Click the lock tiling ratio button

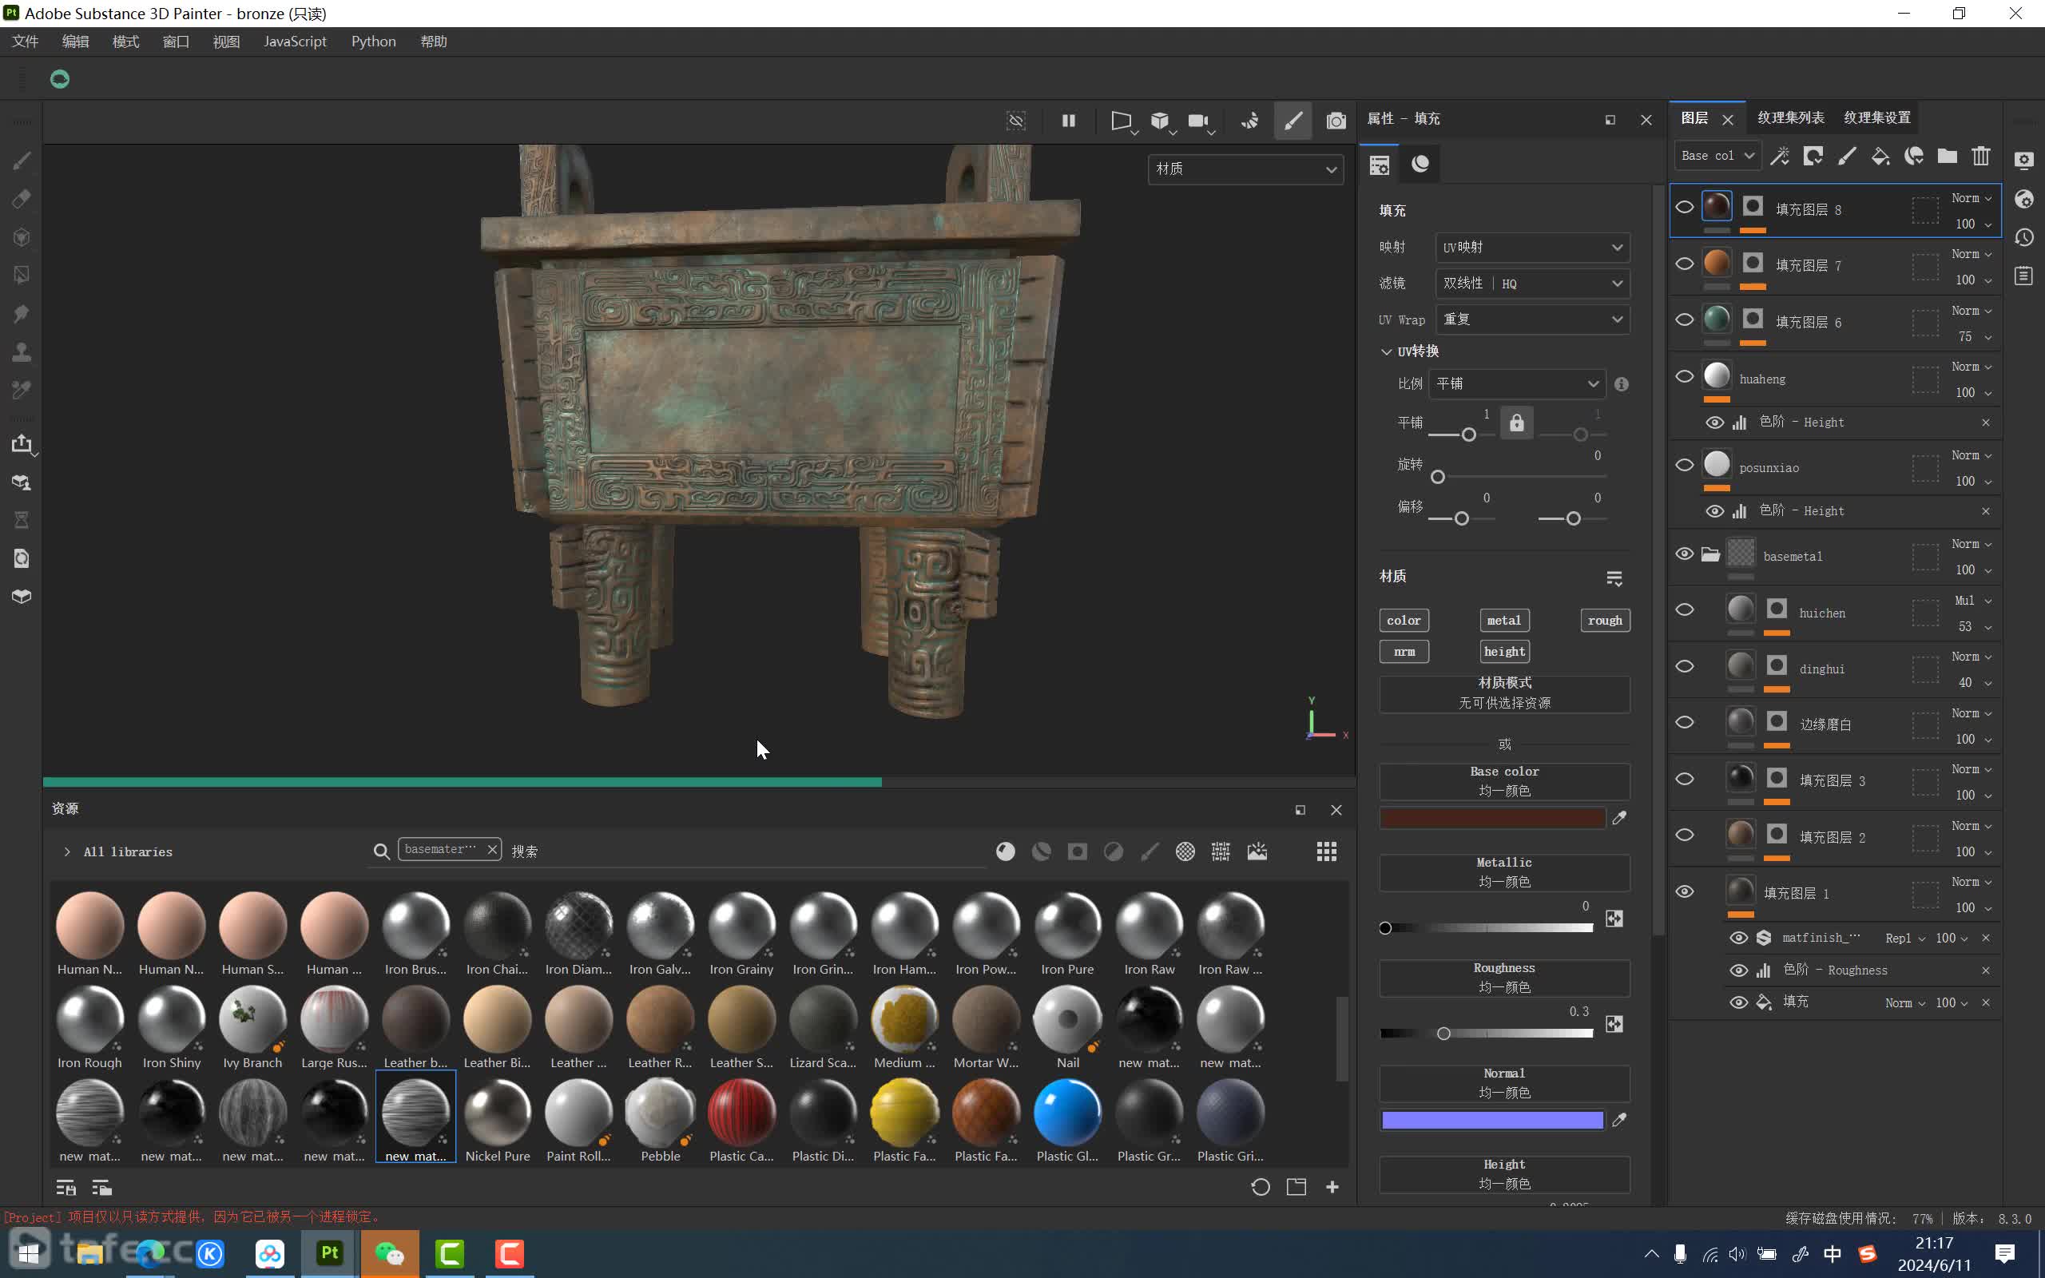click(x=1517, y=423)
